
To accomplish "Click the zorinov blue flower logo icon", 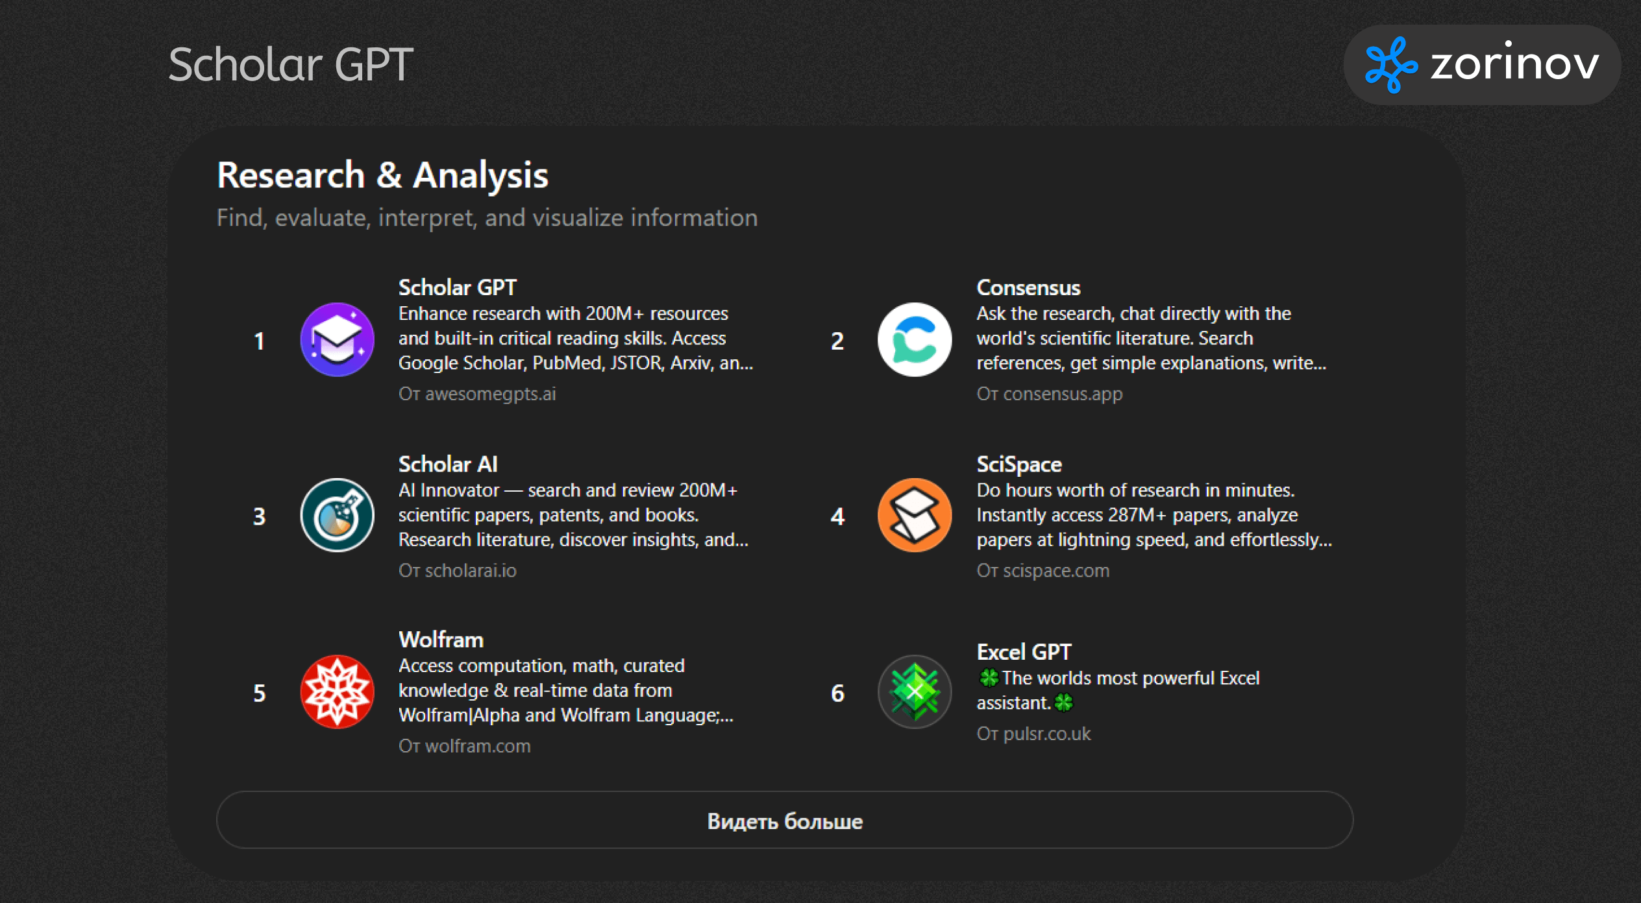I will tap(1390, 65).
